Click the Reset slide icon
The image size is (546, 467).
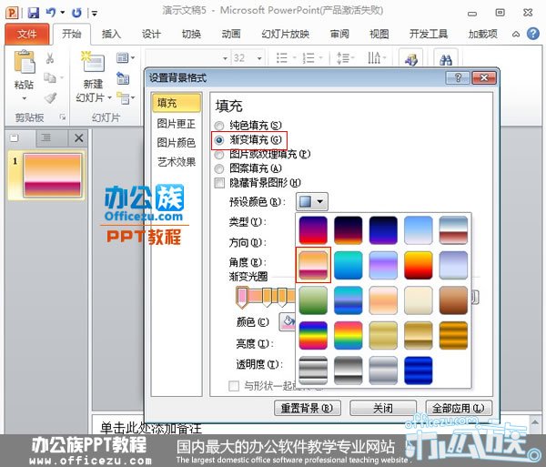pos(123,78)
